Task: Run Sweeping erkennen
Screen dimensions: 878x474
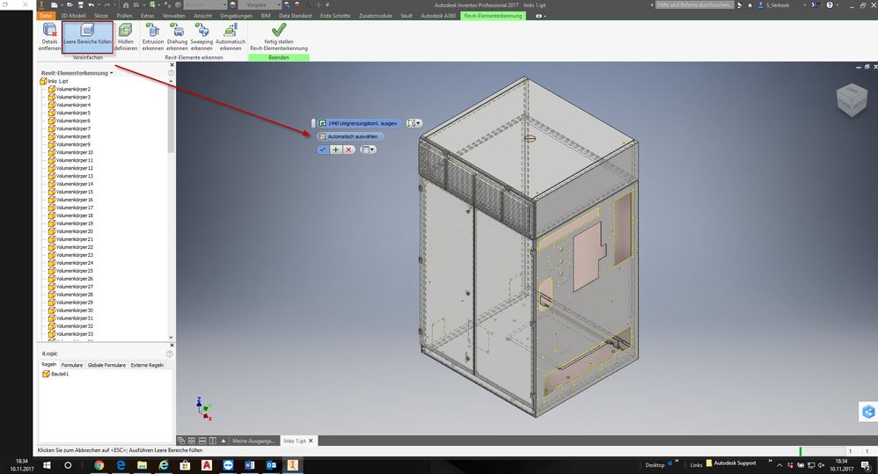Action: click(x=201, y=37)
